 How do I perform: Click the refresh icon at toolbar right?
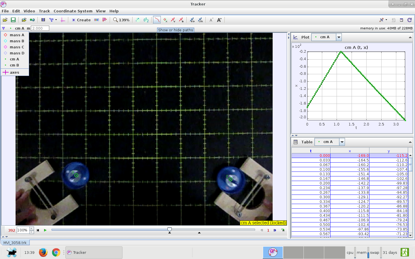coord(410,20)
